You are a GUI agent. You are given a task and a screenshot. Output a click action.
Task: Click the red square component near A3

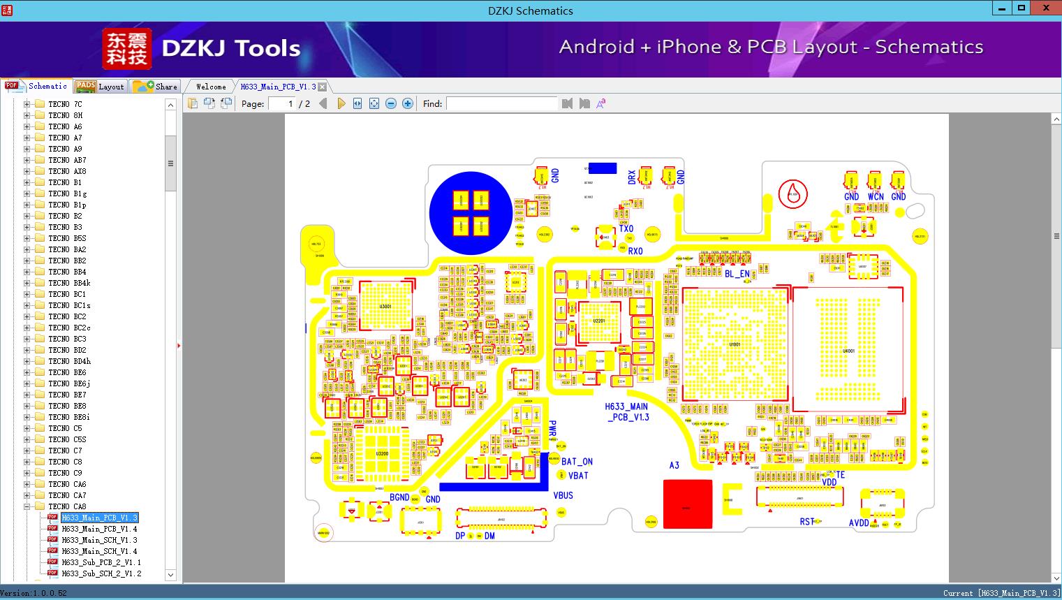(x=688, y=504)
